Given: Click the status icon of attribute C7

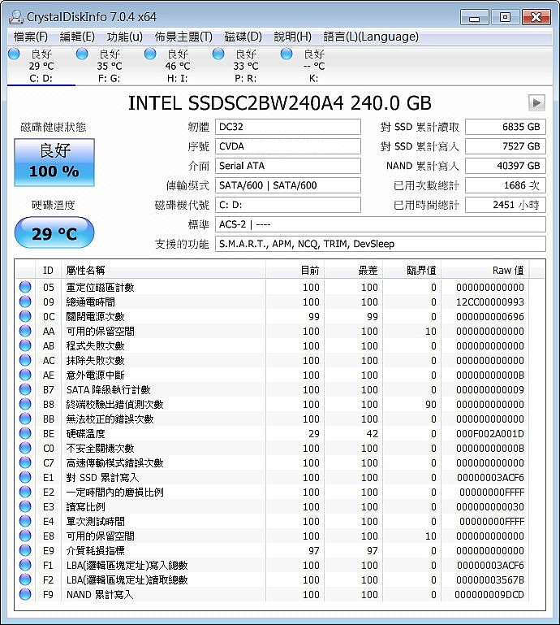Looking at the screenshot, I should (x=25, y=462).
